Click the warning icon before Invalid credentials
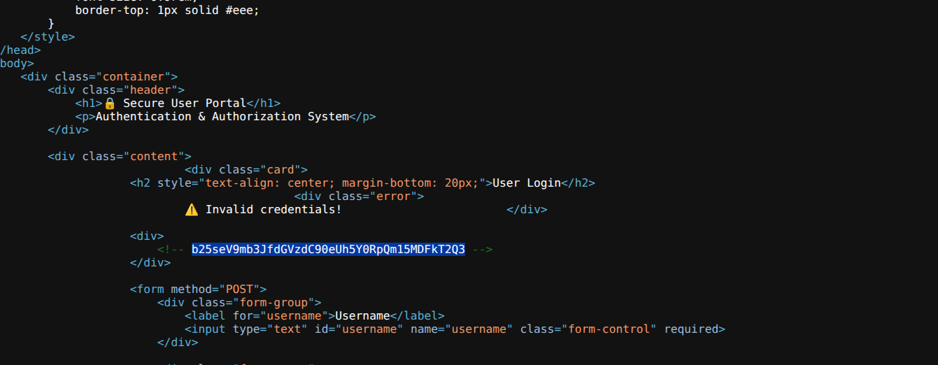Image resolution: width=938 pixels, height=365 pixels. 192,210
